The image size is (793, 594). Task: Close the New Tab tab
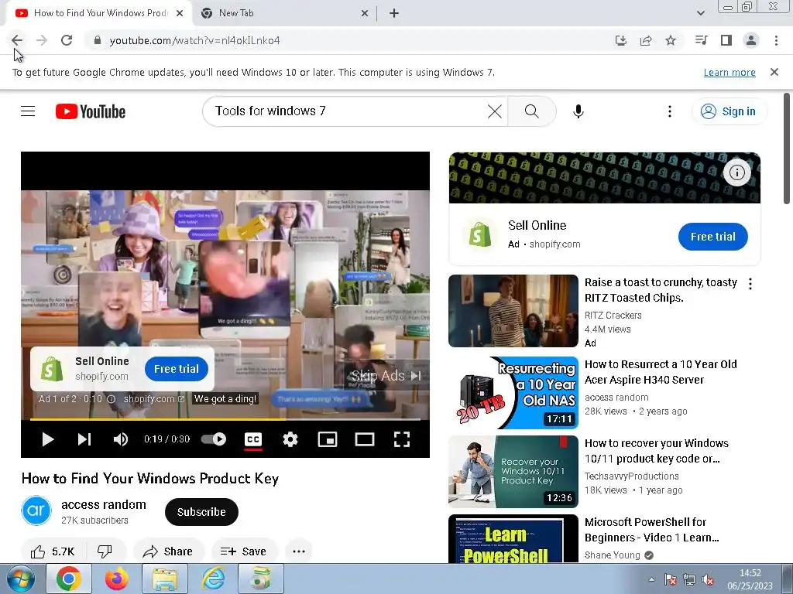click(x=365, y=13)
